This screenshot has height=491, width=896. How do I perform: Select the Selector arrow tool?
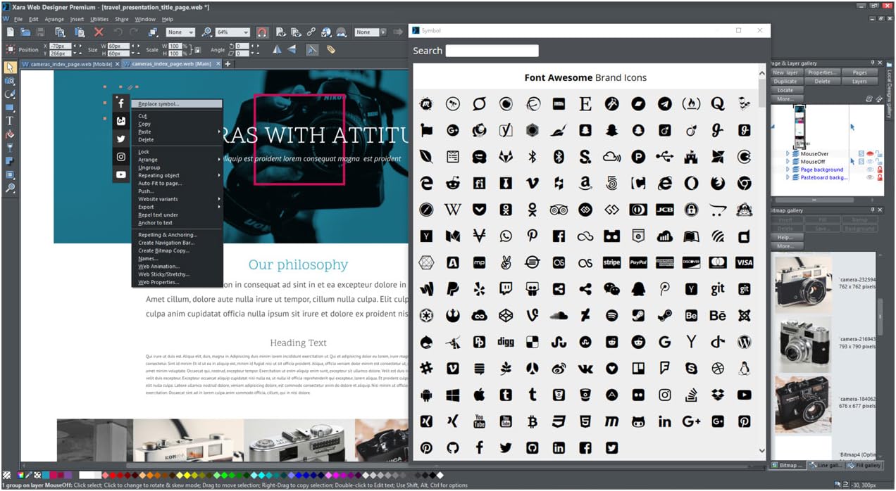(10, 68)
